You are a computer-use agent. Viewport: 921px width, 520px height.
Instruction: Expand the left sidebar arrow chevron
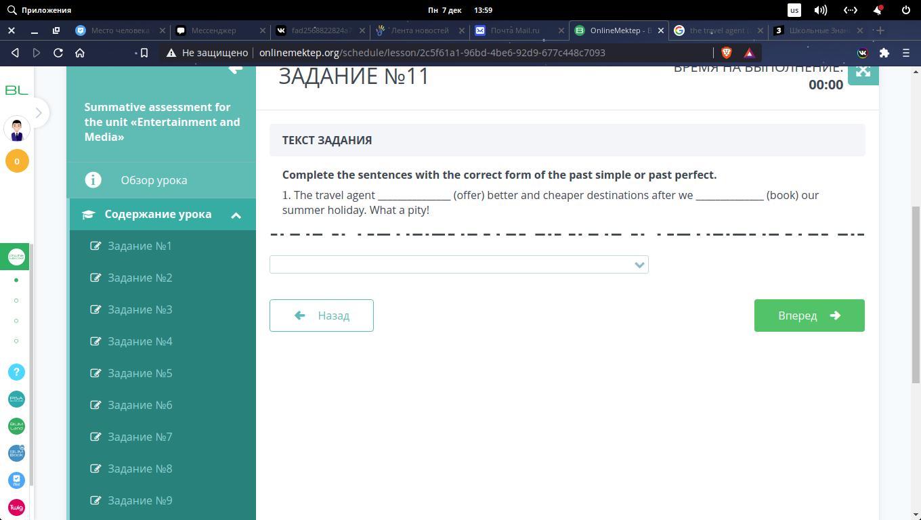point(39,112)
